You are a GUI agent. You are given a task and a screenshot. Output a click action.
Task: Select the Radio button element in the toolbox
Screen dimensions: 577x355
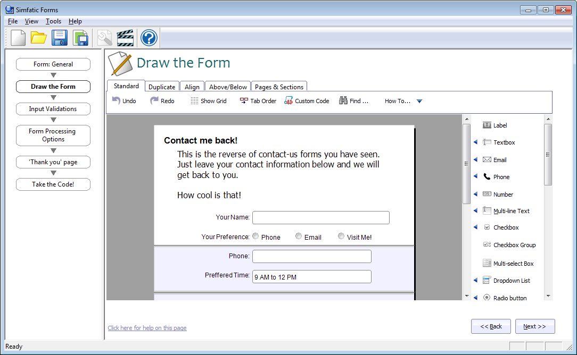tap(505, 298)
